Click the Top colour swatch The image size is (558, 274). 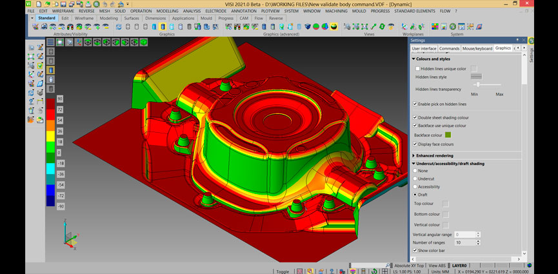pyautogui.click(x=445, y=204)
